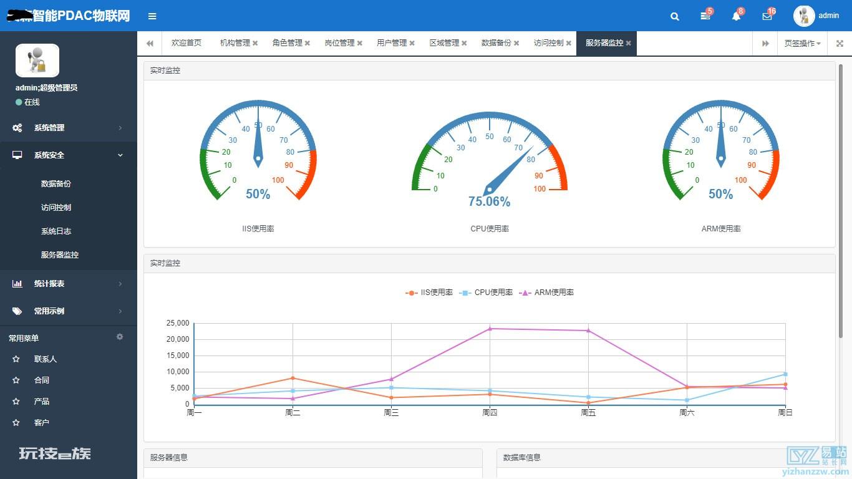Open the mail envelope icon with badge 16

click(x=767, y=16)
